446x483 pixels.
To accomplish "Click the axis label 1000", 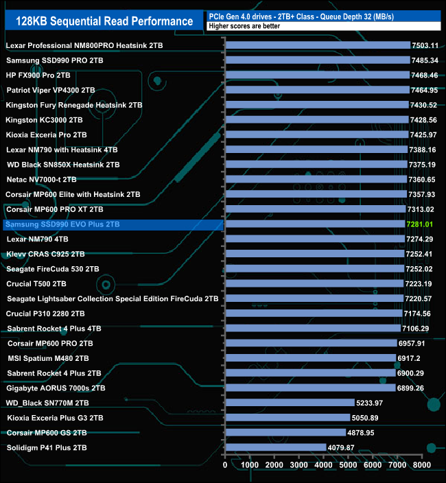I will [x=250, y=465].
